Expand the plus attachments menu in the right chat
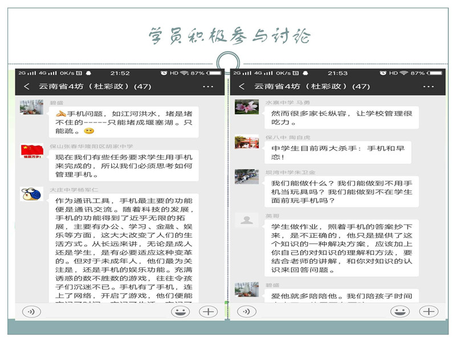Image resolution: width=456 pixels, height=342 pixels. pos(429,311)
